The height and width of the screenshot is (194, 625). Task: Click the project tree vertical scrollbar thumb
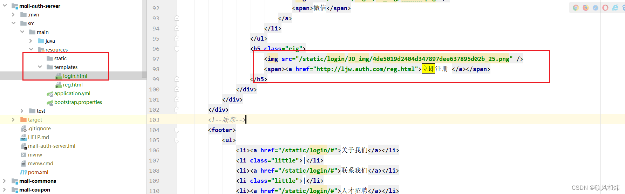pos(144,39)
